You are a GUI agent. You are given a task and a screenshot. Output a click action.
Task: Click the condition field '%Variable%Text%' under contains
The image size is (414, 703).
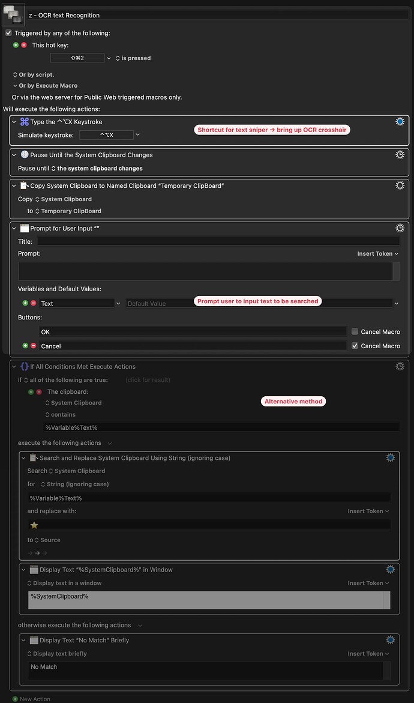click(221, 427)
